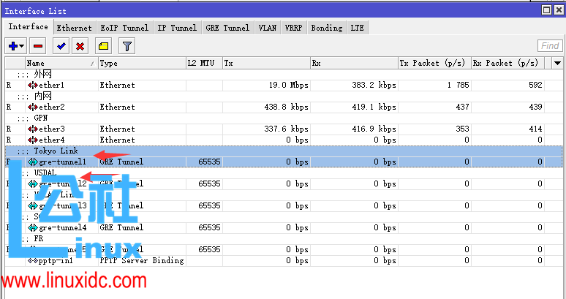Open the Bonding tab
This screenshot has height=299, width=566.
(x=327, y=28)
